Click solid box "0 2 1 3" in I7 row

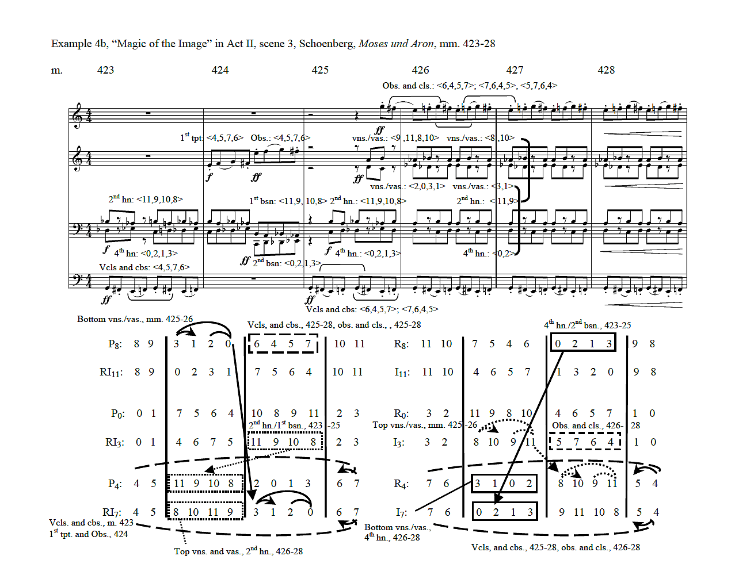point(505,511)
